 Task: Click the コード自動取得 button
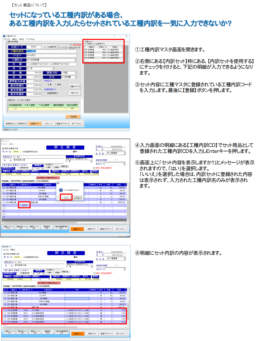click(x=50, y=47)
